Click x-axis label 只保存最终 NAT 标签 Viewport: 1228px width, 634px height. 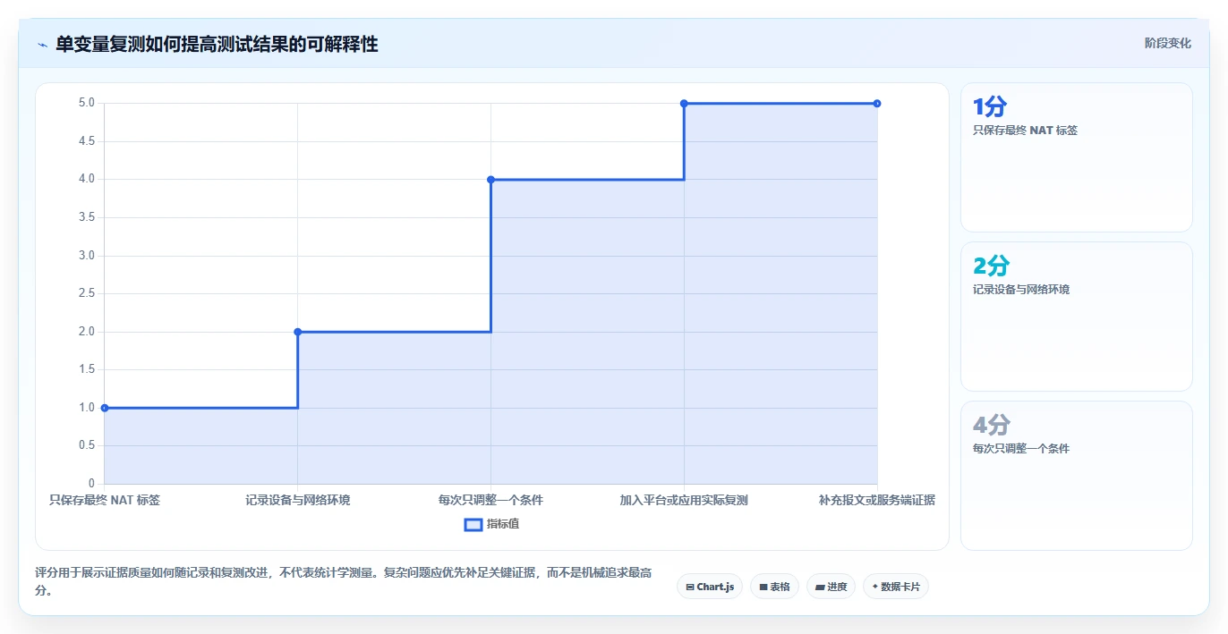[105, 500]
